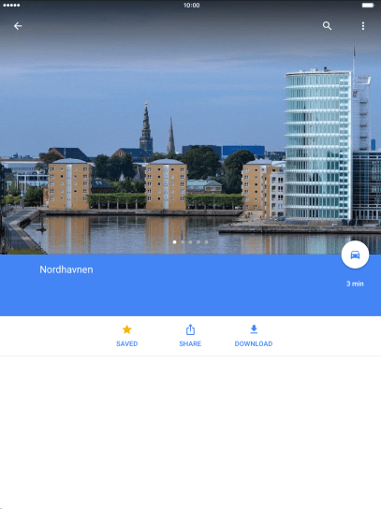Start driving directions with the car button
The image size is (381, 509).
[x=355, y=254]
